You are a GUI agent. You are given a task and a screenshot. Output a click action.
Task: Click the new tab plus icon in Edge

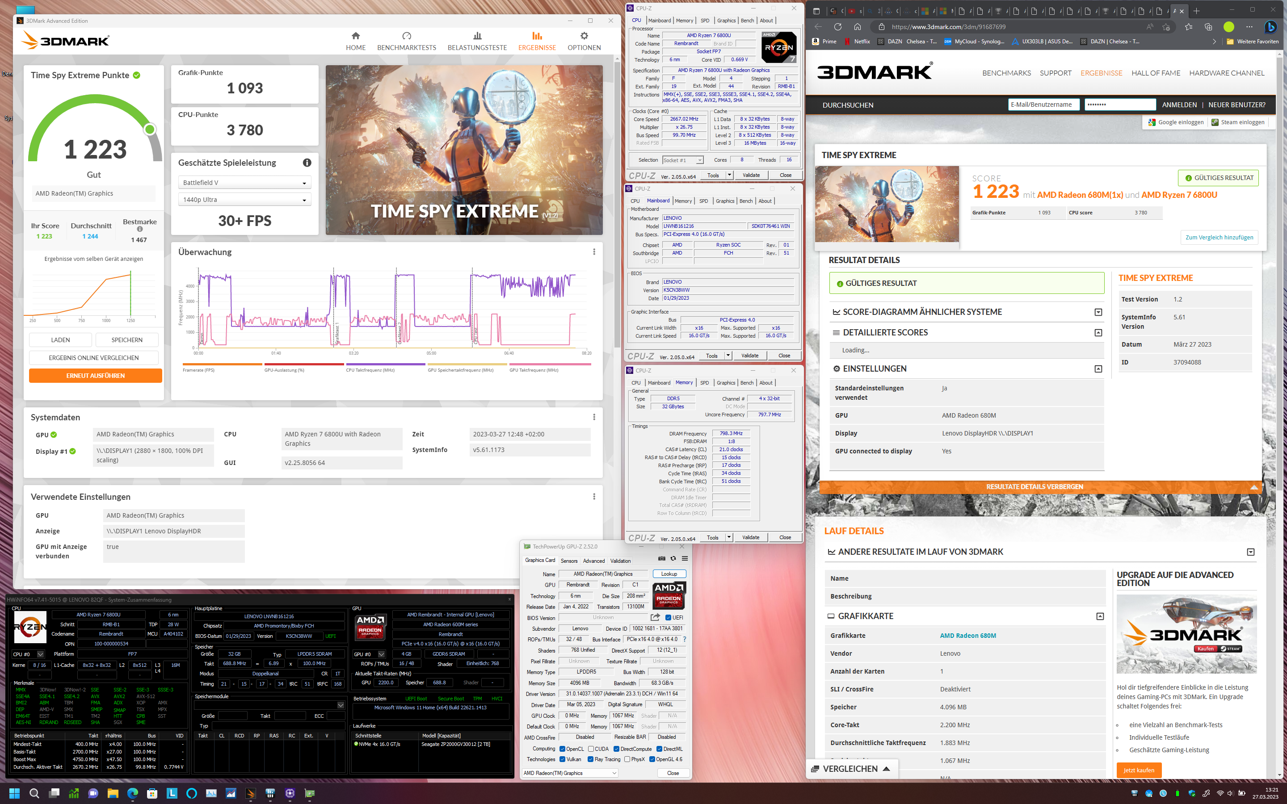click(x=1197, y=11)
